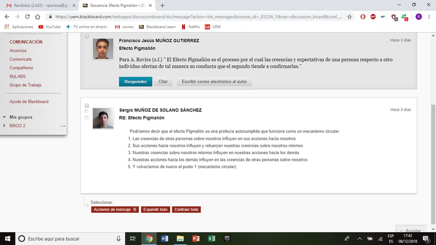The width and height of the screenshot is (436, 245).
Task: Toggle the read-status circle on Sergio's reply
Action: 86,111
